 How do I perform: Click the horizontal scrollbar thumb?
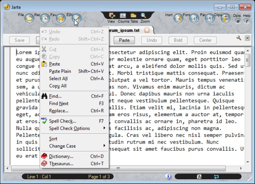(x=118, y=168)
